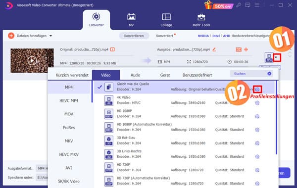The width and height of the screenshot is (297, 188).
Task: Select AVI format
Action: pos(69,168)
